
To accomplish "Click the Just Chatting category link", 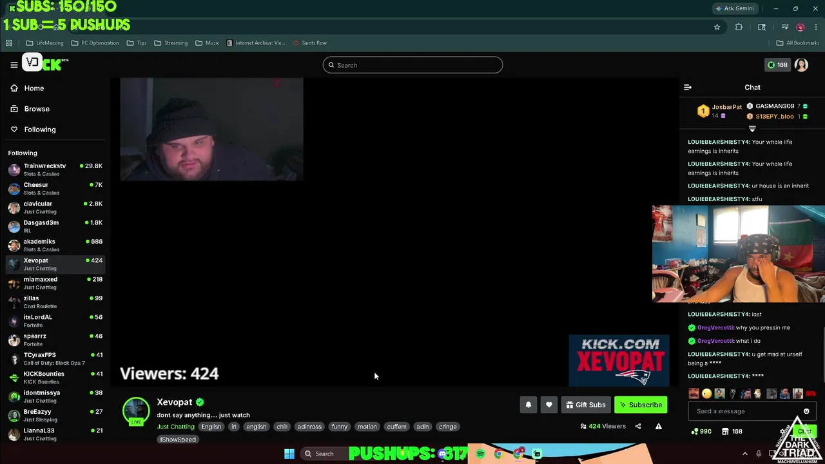I will (x=175, y=427).
